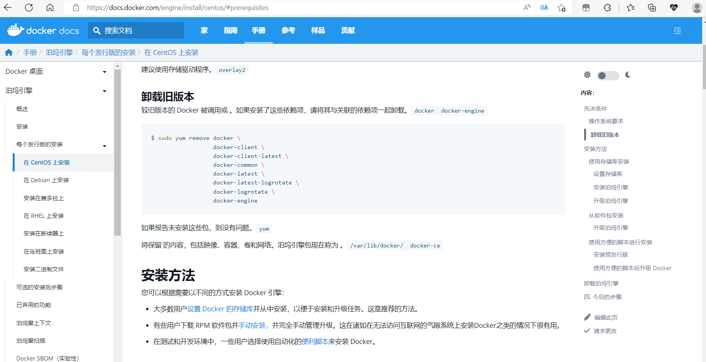The width and height of the screenshot is (706, 362).
Task: Click the 编辑此页 link
Action: tap(606, 317)
